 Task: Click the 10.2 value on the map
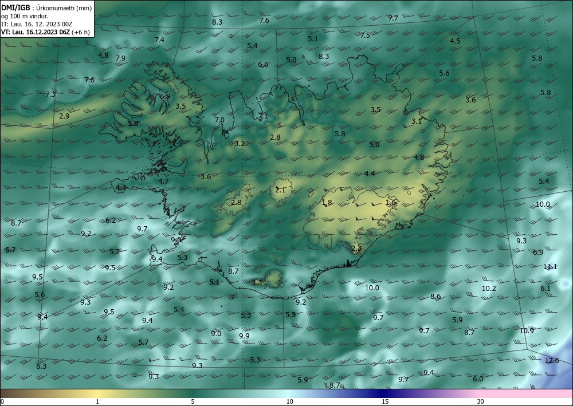[x=489, y=289]
